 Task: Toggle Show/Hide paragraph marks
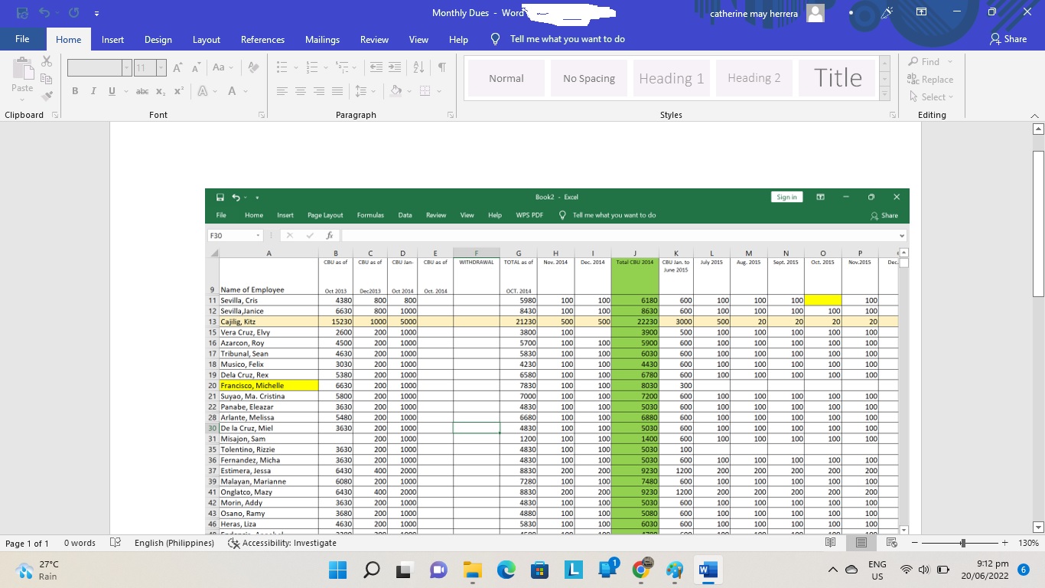point(441,68)
